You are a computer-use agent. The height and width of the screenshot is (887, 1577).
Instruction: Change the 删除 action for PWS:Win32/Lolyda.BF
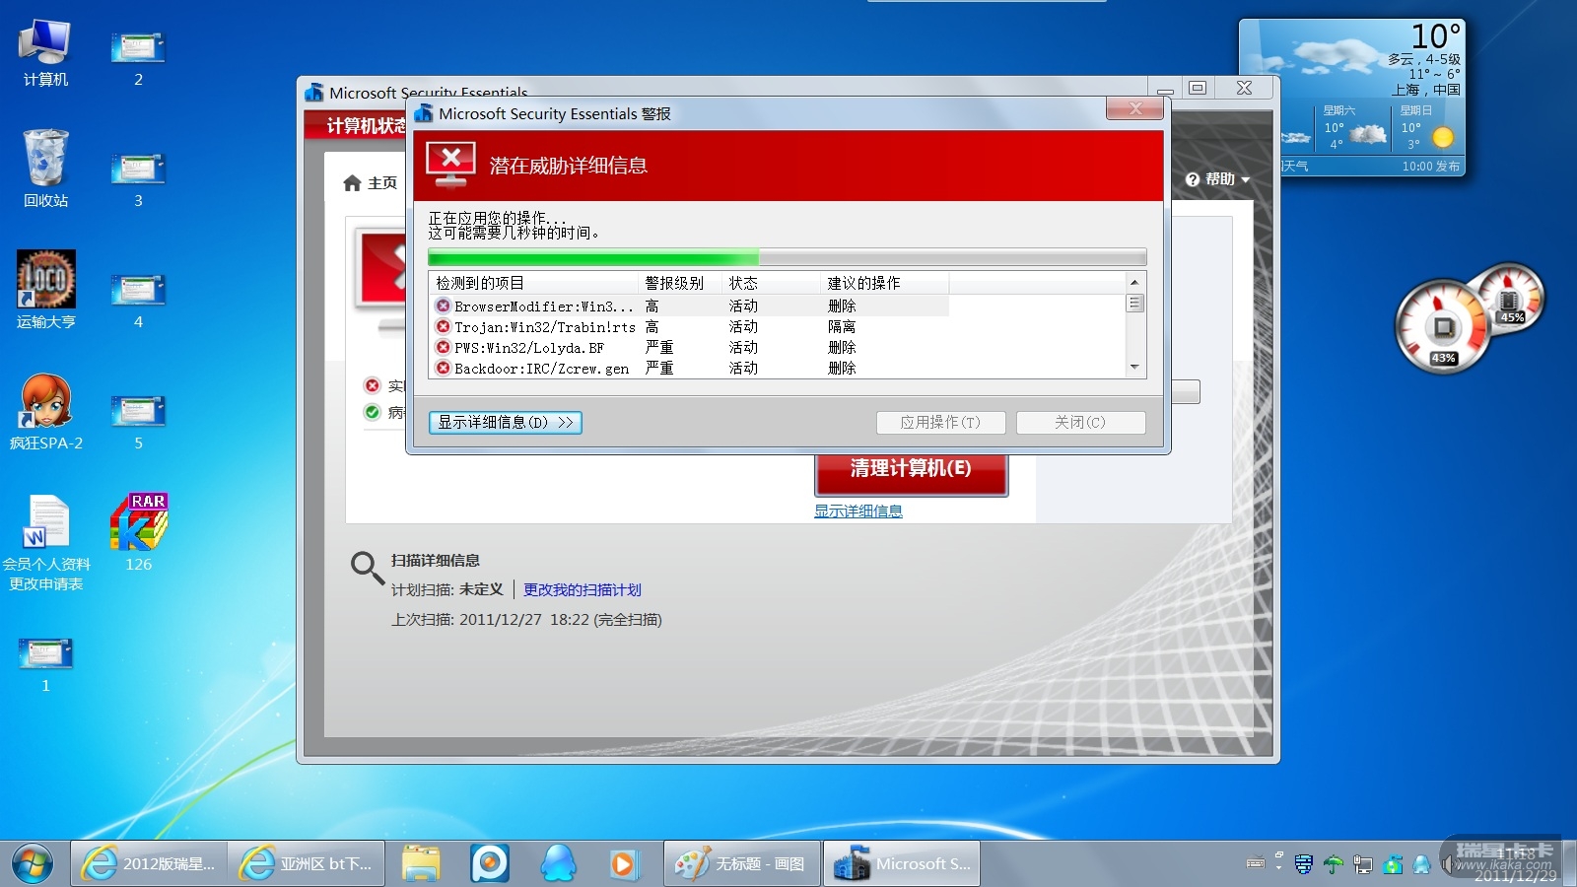pos(842,348)
